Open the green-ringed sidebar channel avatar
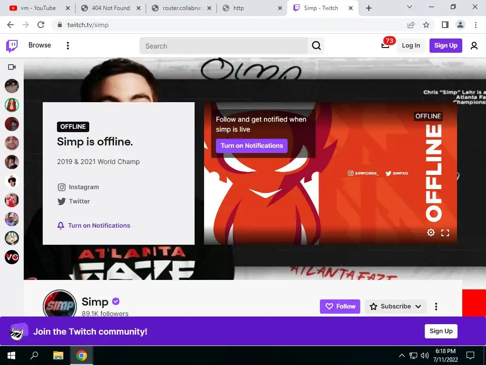 [12, 105]
